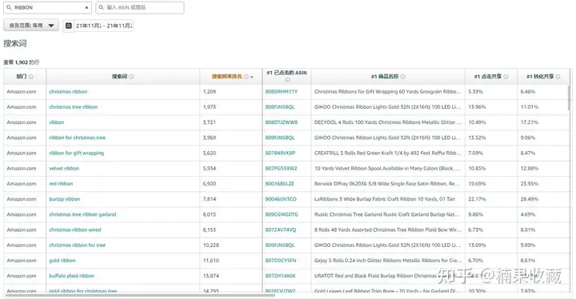Viewport: 576px width, 299px height.
Task: Show info icon under #1 已点击的 ASIN header
Action: click(x=287, y=80)
